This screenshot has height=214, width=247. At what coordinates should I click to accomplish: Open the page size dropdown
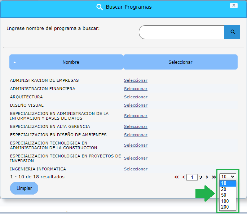[228, 177]
